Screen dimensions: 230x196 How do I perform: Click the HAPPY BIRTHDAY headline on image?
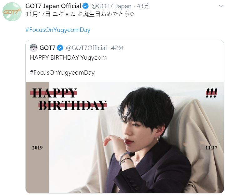(69, 99)
